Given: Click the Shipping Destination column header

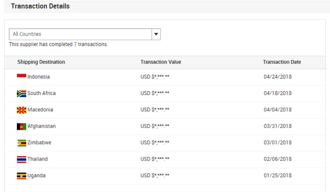Looking at the screenshot, I should [x=41, y=62].
